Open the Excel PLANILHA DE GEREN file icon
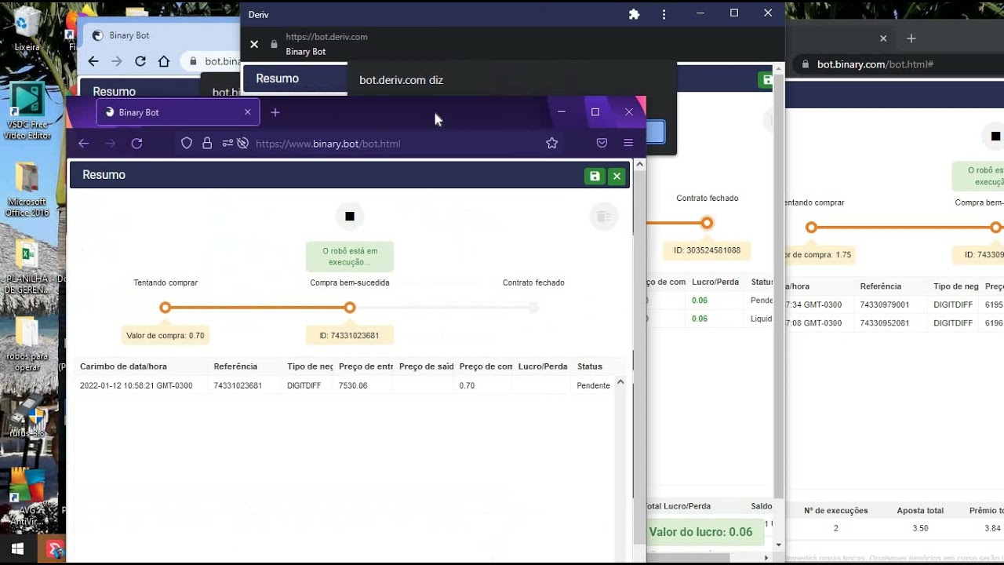This screenshot has height=565, width=1004. [27, 267]
